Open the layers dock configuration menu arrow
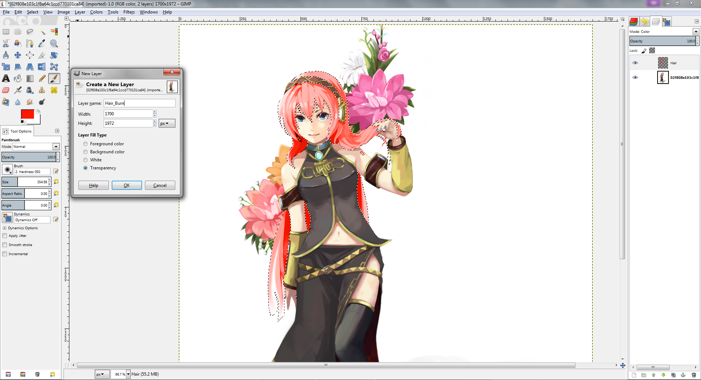This screenshot has height=380, width=701. coord(696,22)
